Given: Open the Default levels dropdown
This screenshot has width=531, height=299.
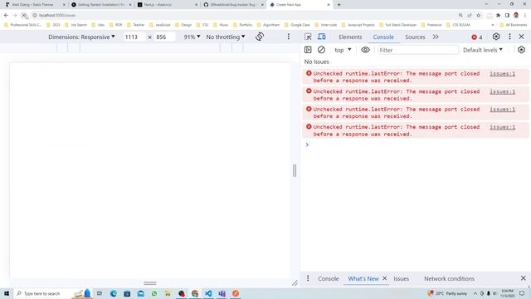Looking at the screenshot, I should tap(483, 50).
